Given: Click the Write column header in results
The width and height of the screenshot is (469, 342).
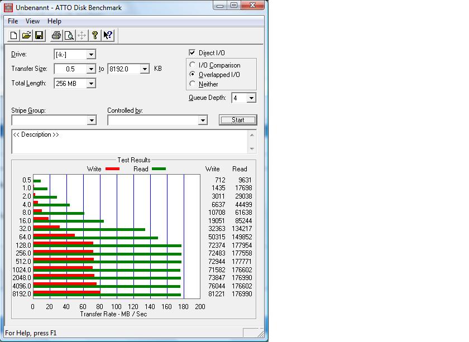Looking at the screenshot, I should [212, 169].
